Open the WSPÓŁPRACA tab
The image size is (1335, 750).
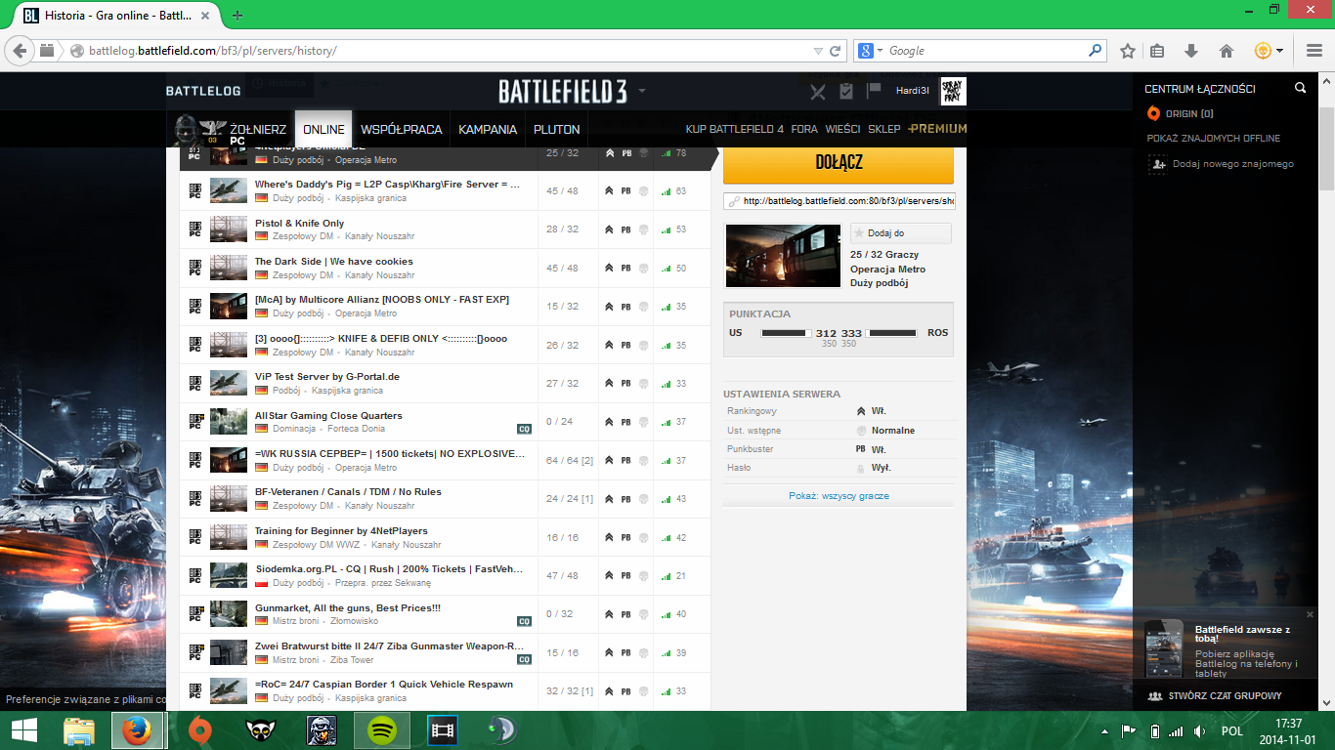tap(402, 129)
